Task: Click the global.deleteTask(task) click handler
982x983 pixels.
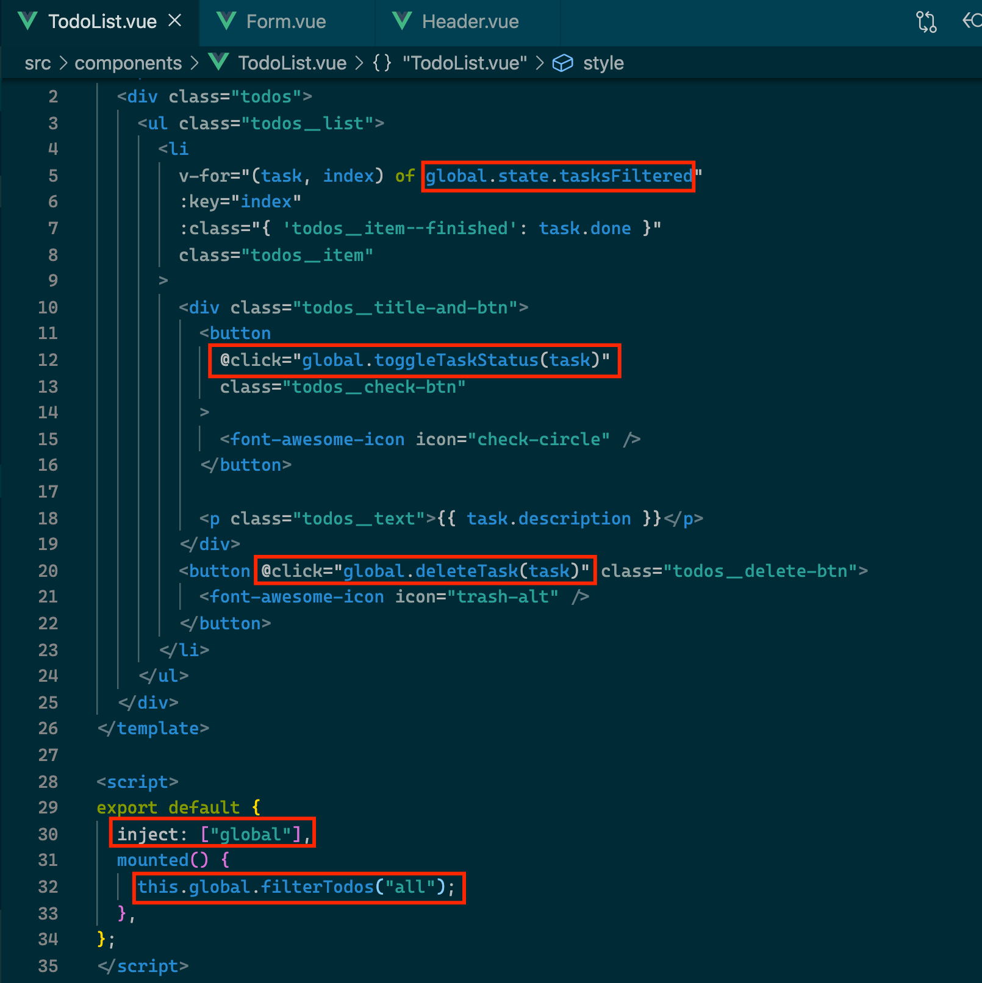Action: [x=456, y=571]
